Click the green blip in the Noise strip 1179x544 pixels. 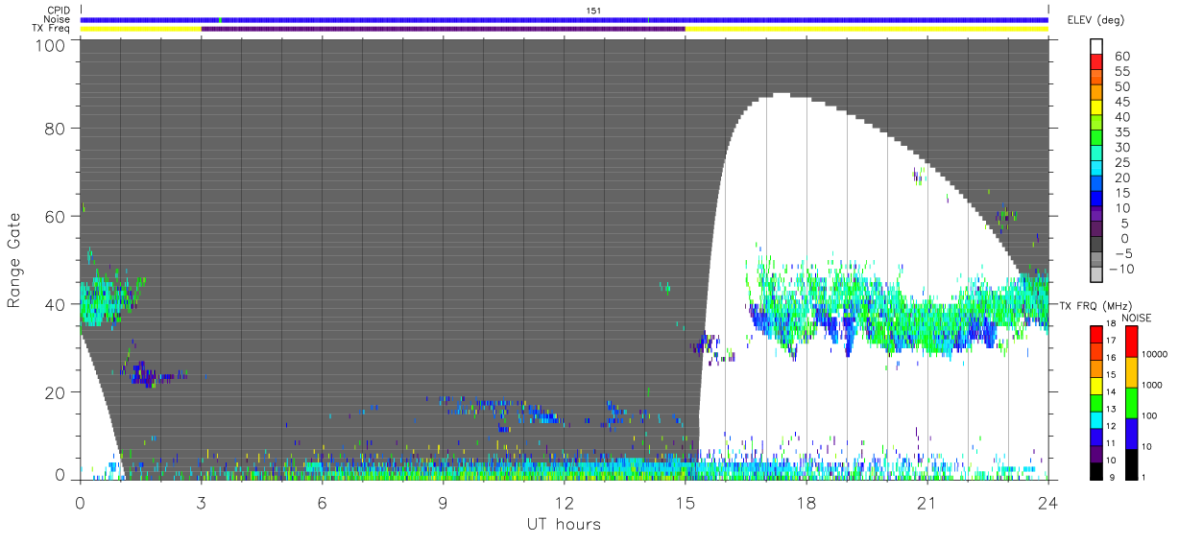pyautogui.click(x=220, y=19)
